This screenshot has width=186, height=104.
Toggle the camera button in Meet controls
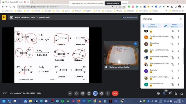coord(76,93)
